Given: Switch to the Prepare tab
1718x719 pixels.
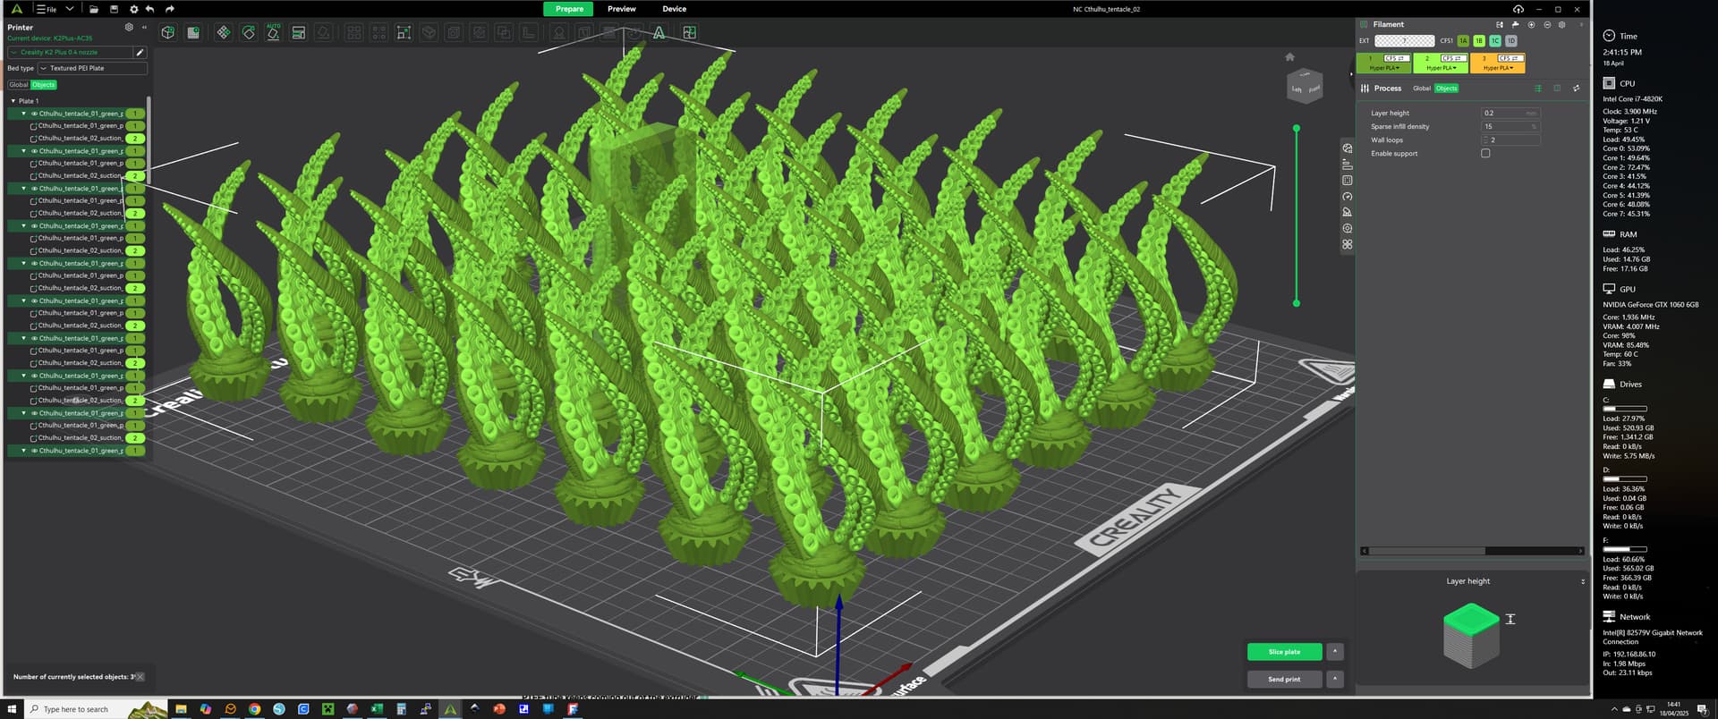Looking at the screenshot, I should point(569,9).
